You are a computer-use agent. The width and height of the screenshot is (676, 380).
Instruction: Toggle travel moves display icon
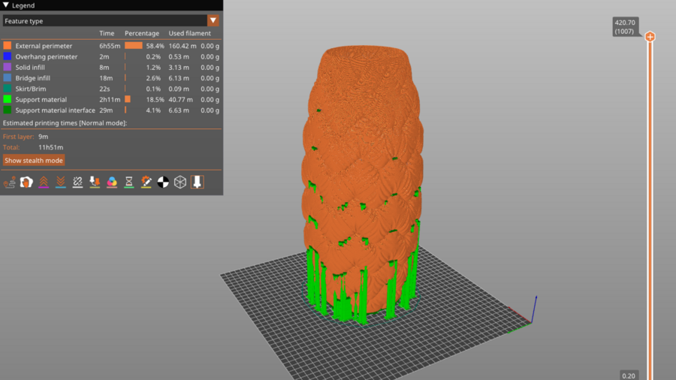(x=10, y=182)
